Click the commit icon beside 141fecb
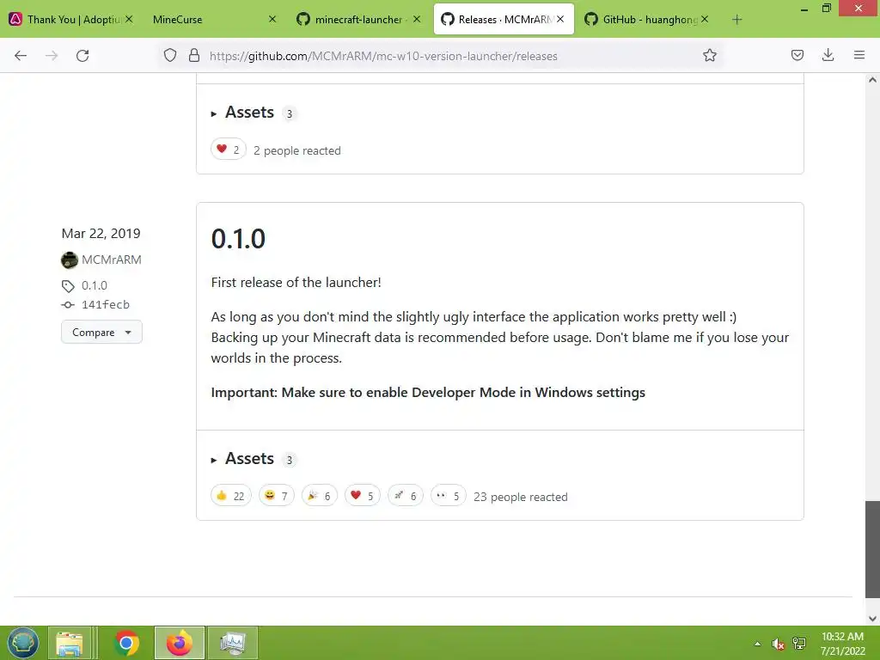The height and width of the screenshot is (660, 880). tap(68, 305)
